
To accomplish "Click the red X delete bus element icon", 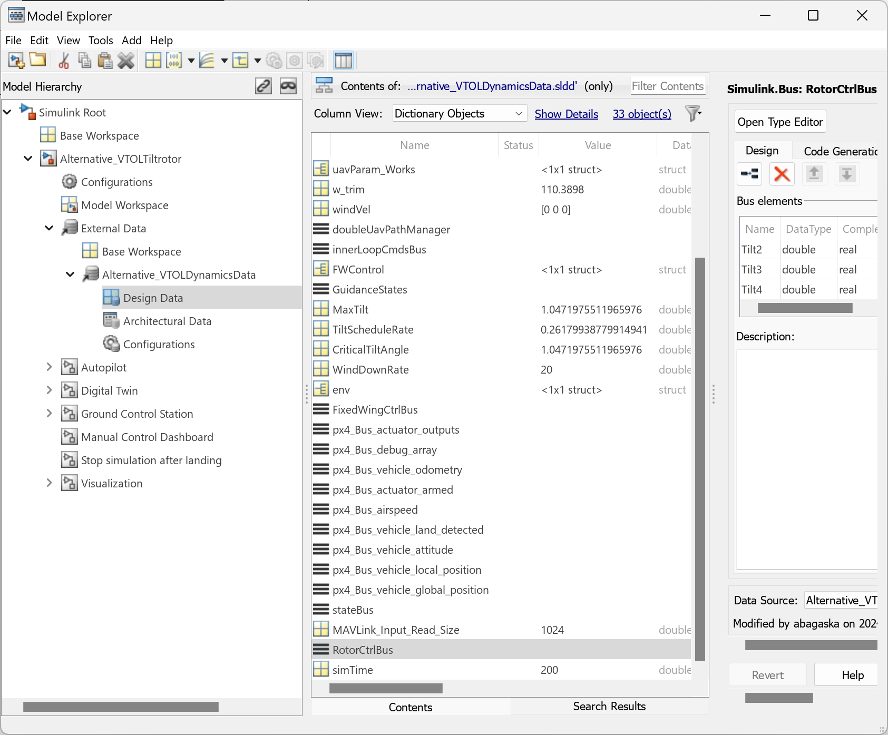I will click(782, 174).
